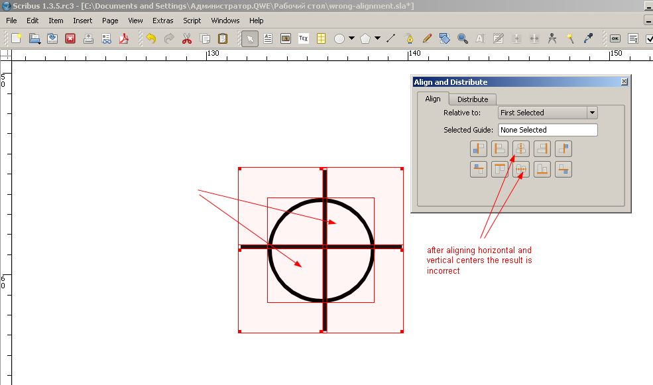This screenshot has height=385, width=653.
Task: Expand the shape tool dropdown arrow
Action: (351, 38)
